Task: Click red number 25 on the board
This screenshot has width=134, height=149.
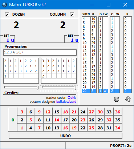Action: coord(92,128)
